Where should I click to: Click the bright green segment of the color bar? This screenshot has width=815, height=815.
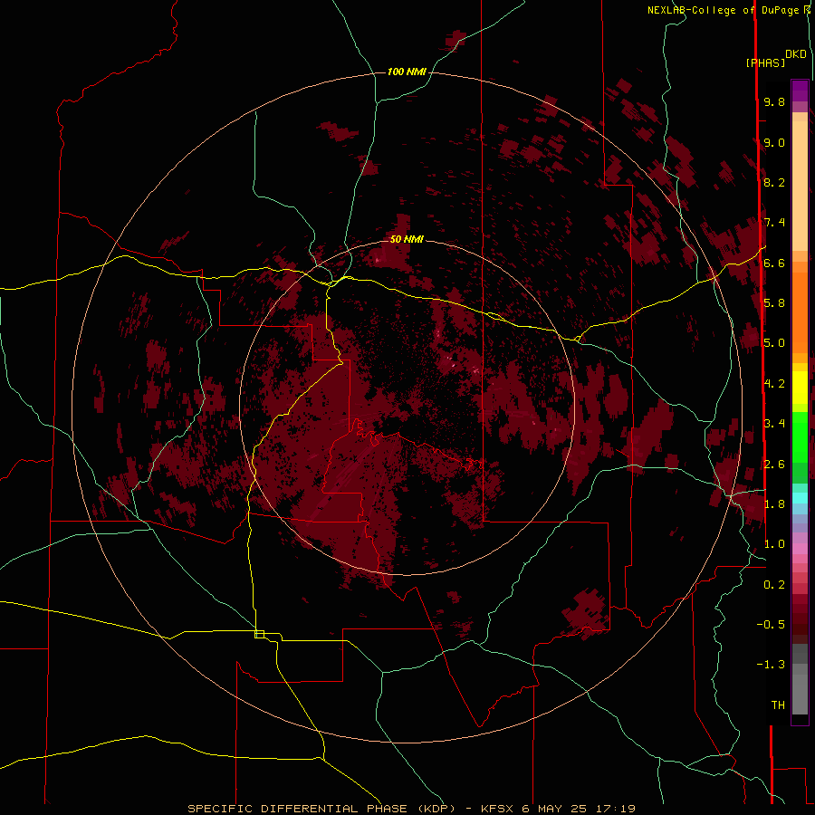[800, 436]
